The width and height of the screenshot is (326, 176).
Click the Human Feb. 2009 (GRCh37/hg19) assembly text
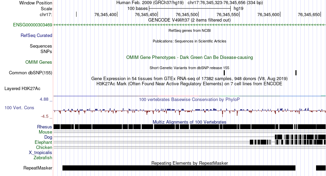click(150, 3)
